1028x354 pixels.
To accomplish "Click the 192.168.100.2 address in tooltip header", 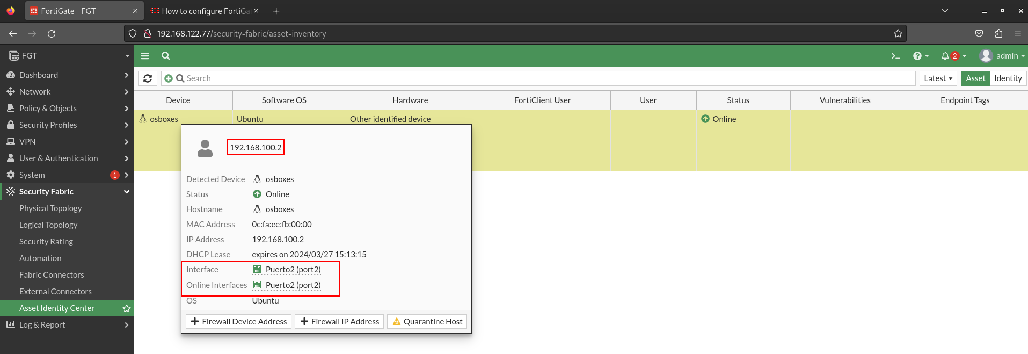I will 256,148.
